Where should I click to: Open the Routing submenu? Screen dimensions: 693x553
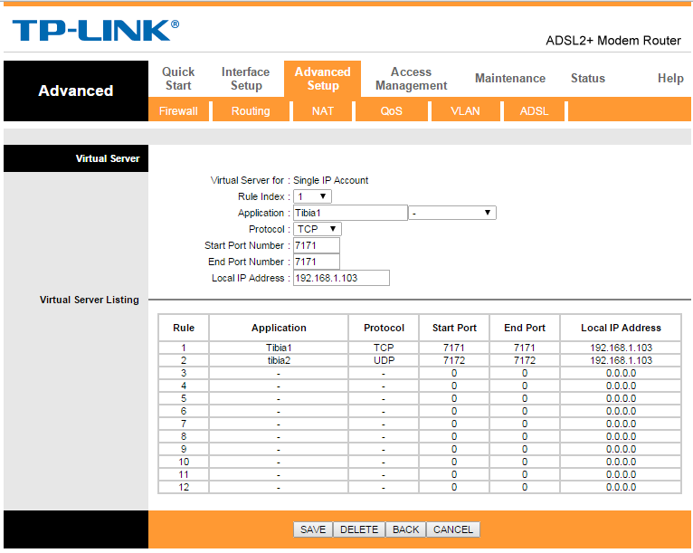coord(251,111)
